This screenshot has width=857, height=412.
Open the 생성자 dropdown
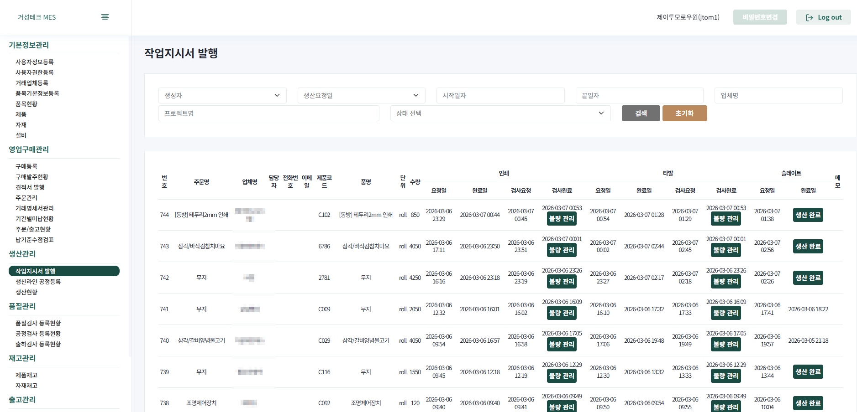(x=222, y=95)
